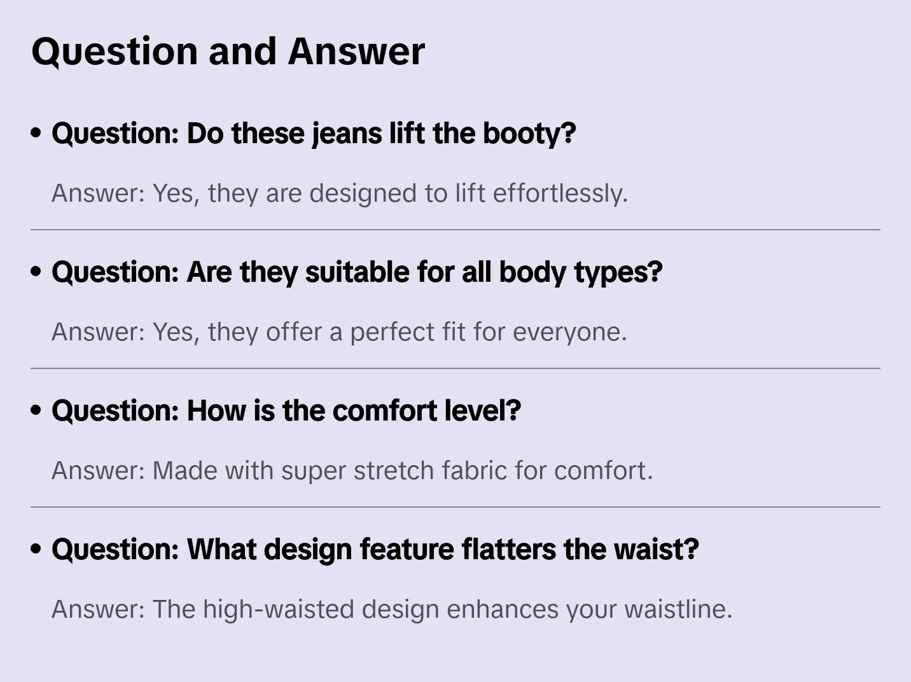Click the bullet beside the comfort level question
The height and width of the screenshot is (682, 911).
[36, 410]
